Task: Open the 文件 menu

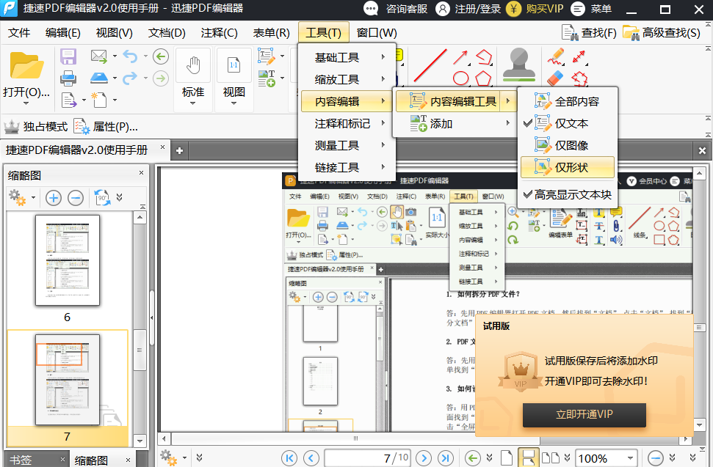Action: [x=19, y=33]
